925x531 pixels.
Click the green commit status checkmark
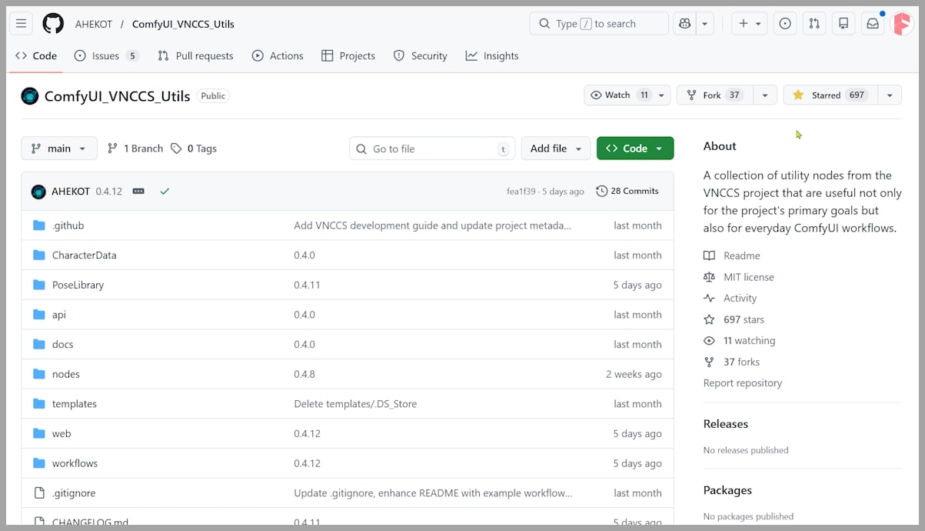165,191
